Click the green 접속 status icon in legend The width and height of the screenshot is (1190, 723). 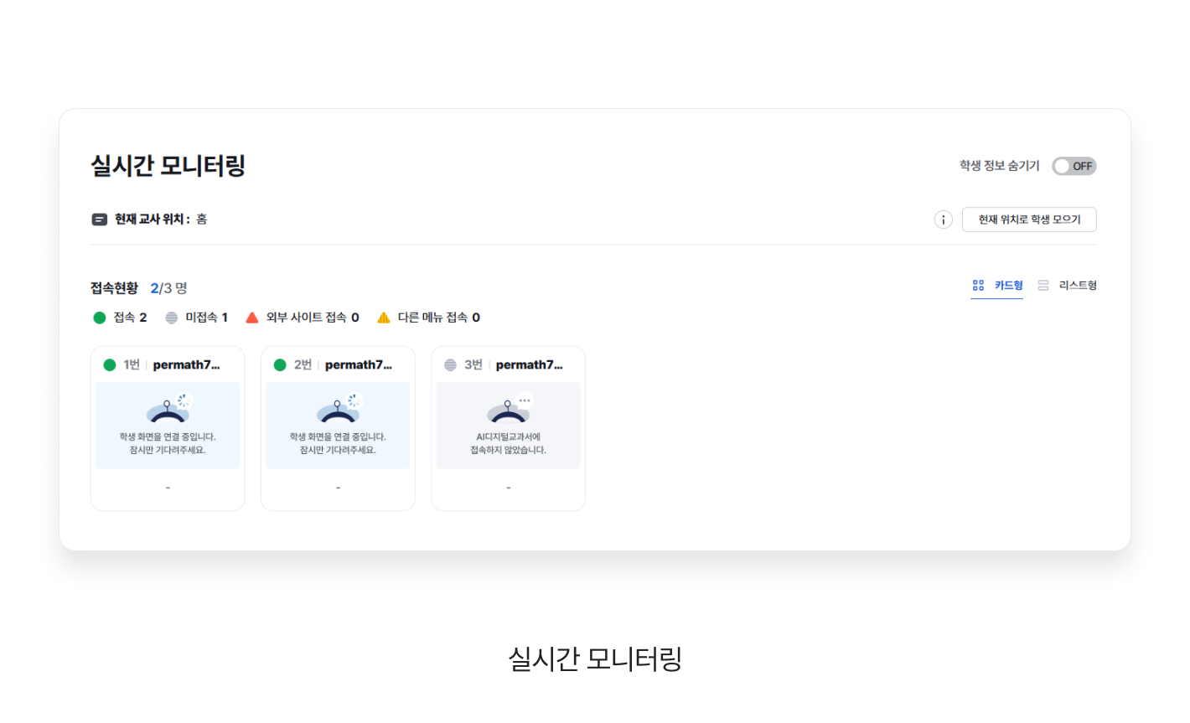point(100,318)
